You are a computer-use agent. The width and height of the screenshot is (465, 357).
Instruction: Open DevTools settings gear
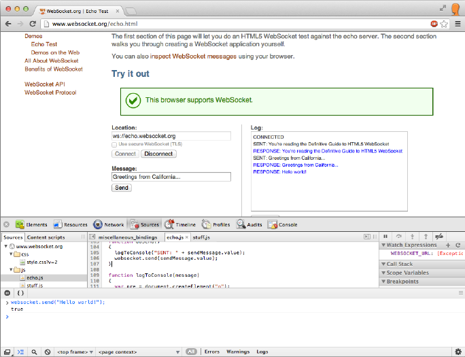click(x=458, y=352)
